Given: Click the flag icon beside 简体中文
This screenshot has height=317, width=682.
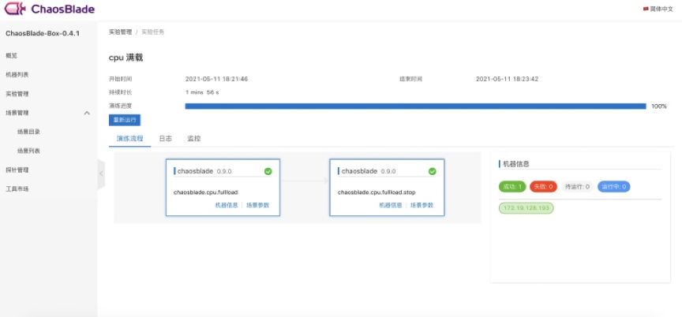Looking at the screenshot, I should click(646, 9).
